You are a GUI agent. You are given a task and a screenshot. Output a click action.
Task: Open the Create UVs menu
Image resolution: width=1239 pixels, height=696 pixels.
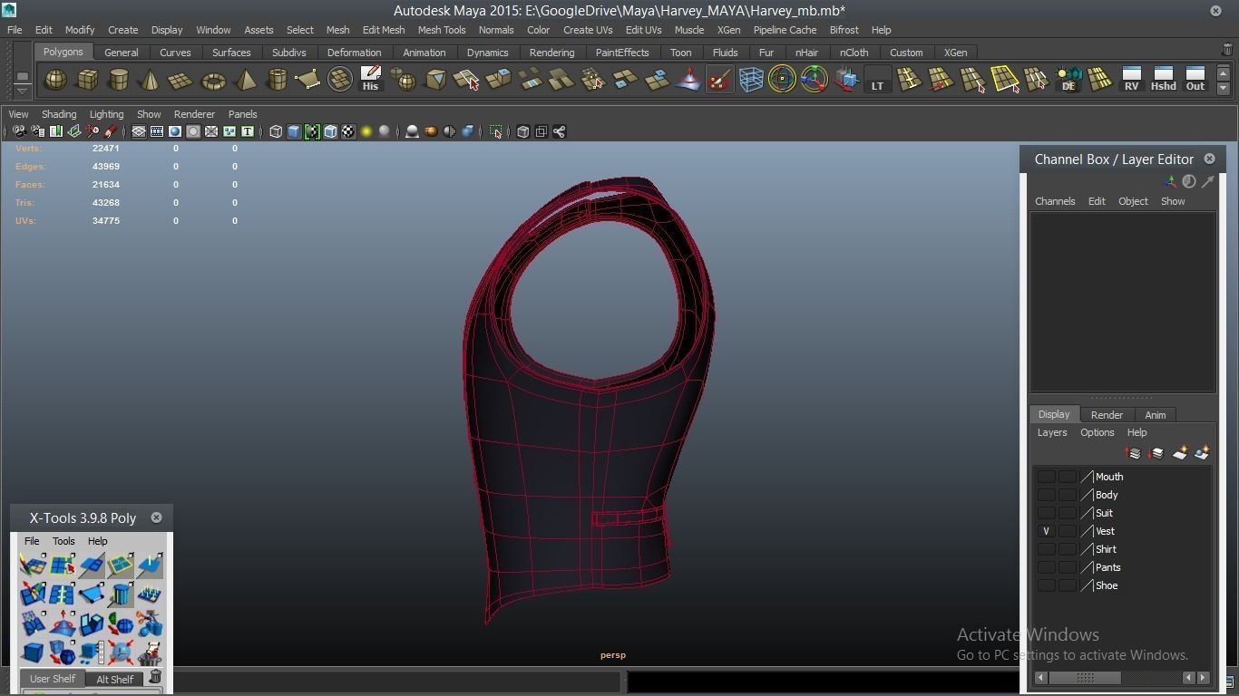tap(588, 30)
